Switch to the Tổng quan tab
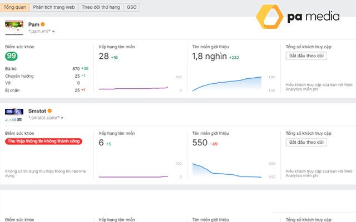The height and width of the screenshot is (222, 356). click(13, 8)
